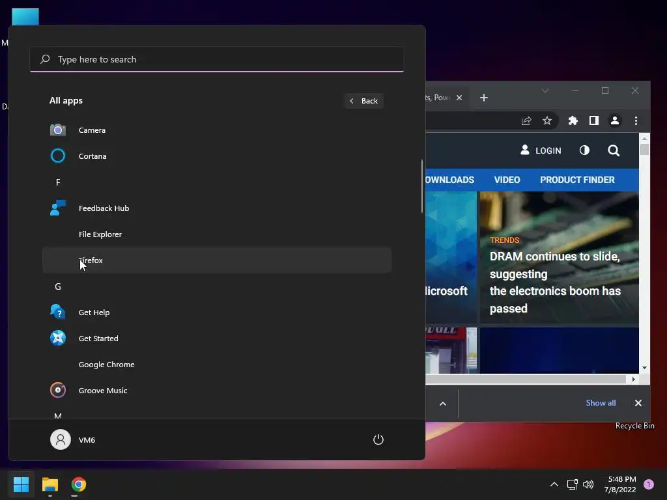Screen dimensions: 667x500
Task: Open File Explorer in All apps
Action: tap(216, 234)
